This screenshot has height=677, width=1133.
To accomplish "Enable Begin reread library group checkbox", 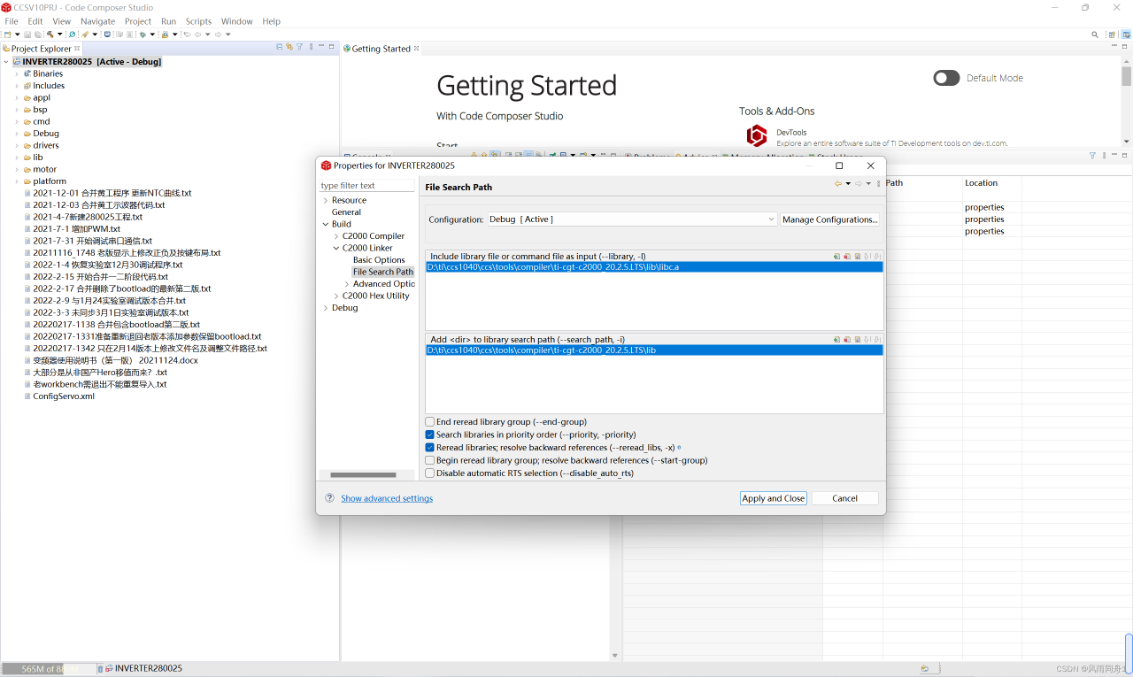I will click(x=430, y=460).
